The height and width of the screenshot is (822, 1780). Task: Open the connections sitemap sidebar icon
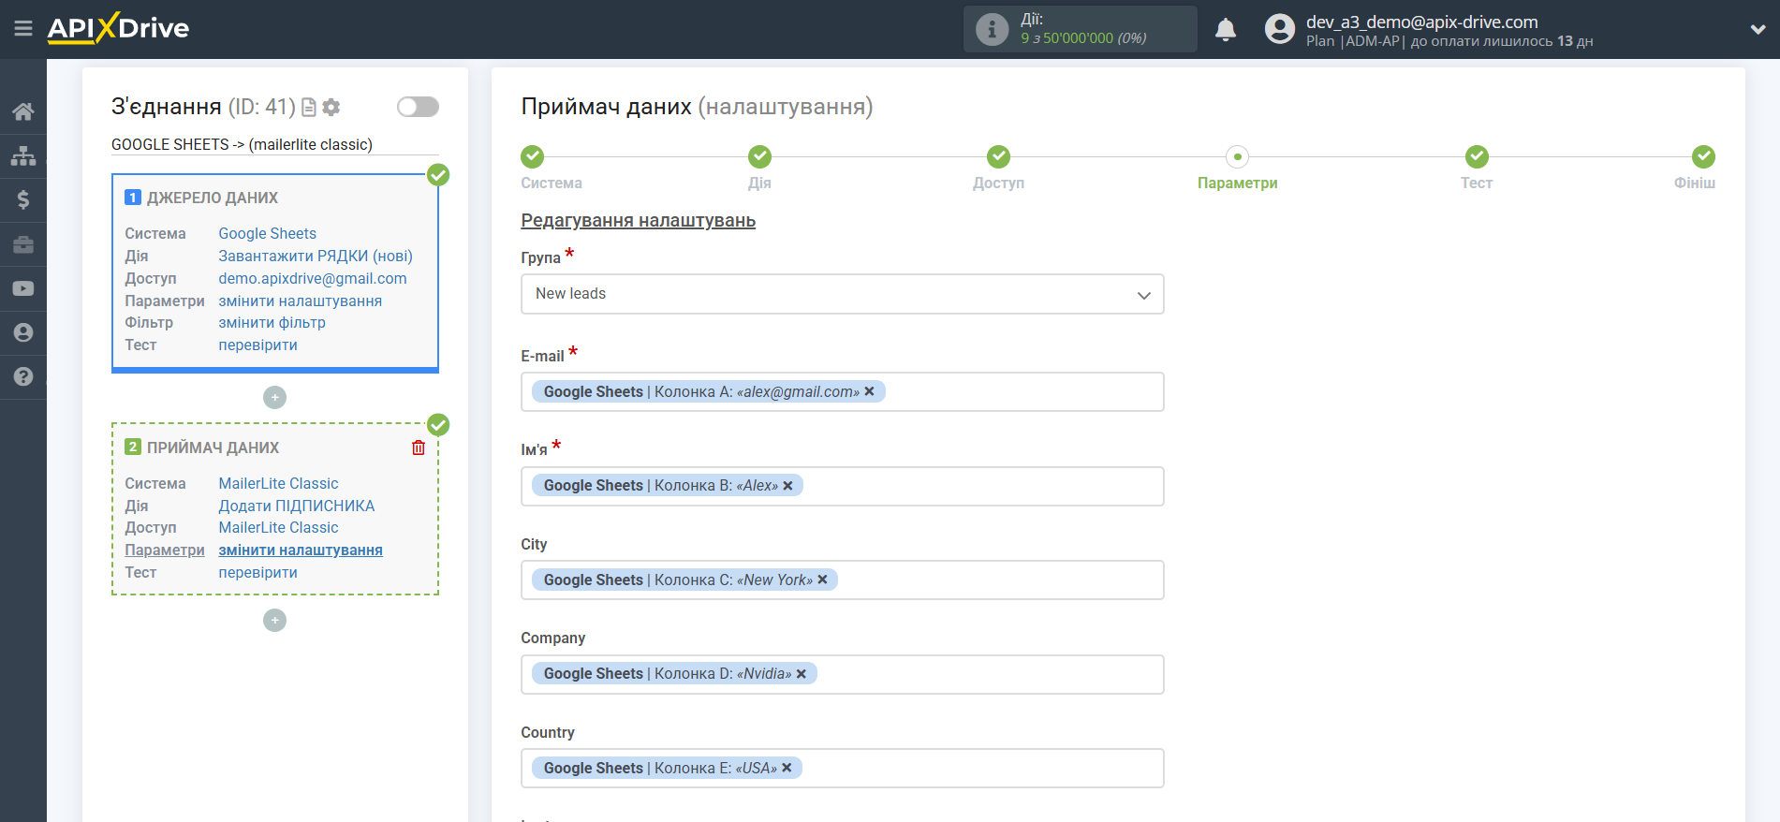click(23, 155)
